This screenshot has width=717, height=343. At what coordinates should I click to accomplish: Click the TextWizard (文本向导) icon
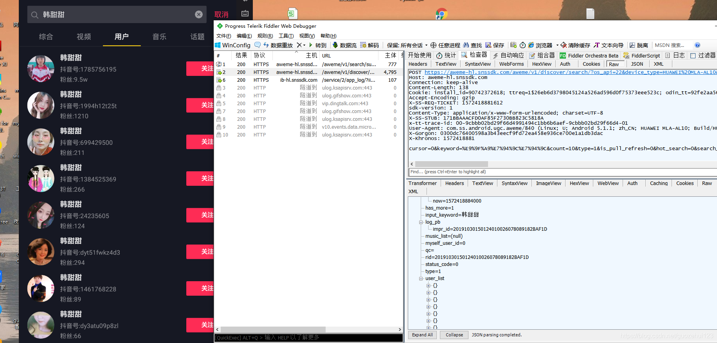(x=596, y=45)
